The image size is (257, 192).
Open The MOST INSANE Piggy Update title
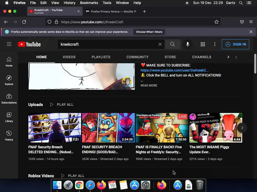click(209, 149)
